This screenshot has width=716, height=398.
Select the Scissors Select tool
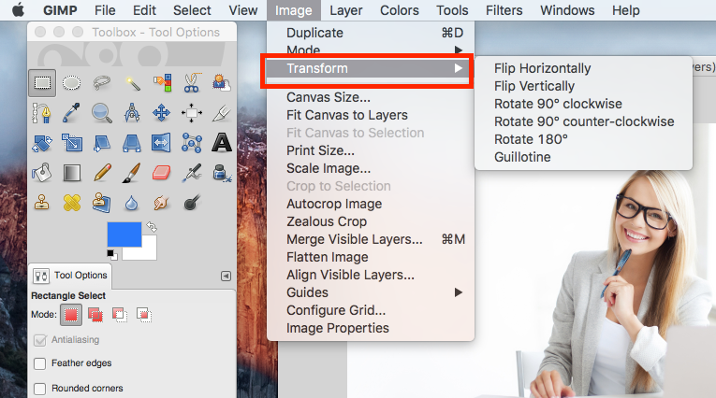pyautogui.click(x=192, y=83)
